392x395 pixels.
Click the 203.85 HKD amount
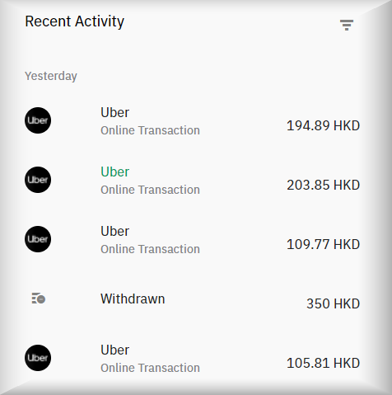[x=323, y=185]
